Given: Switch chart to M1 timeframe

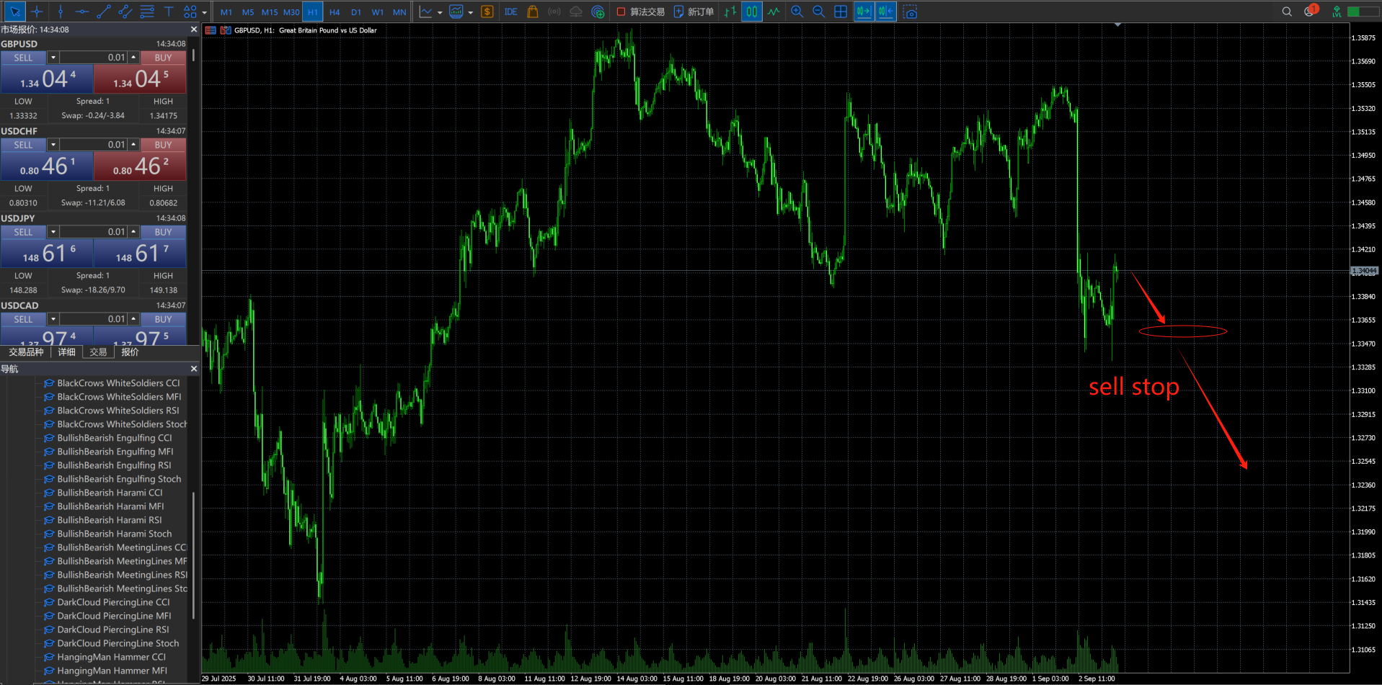Looking at the screenshot, I should point(226,12).
